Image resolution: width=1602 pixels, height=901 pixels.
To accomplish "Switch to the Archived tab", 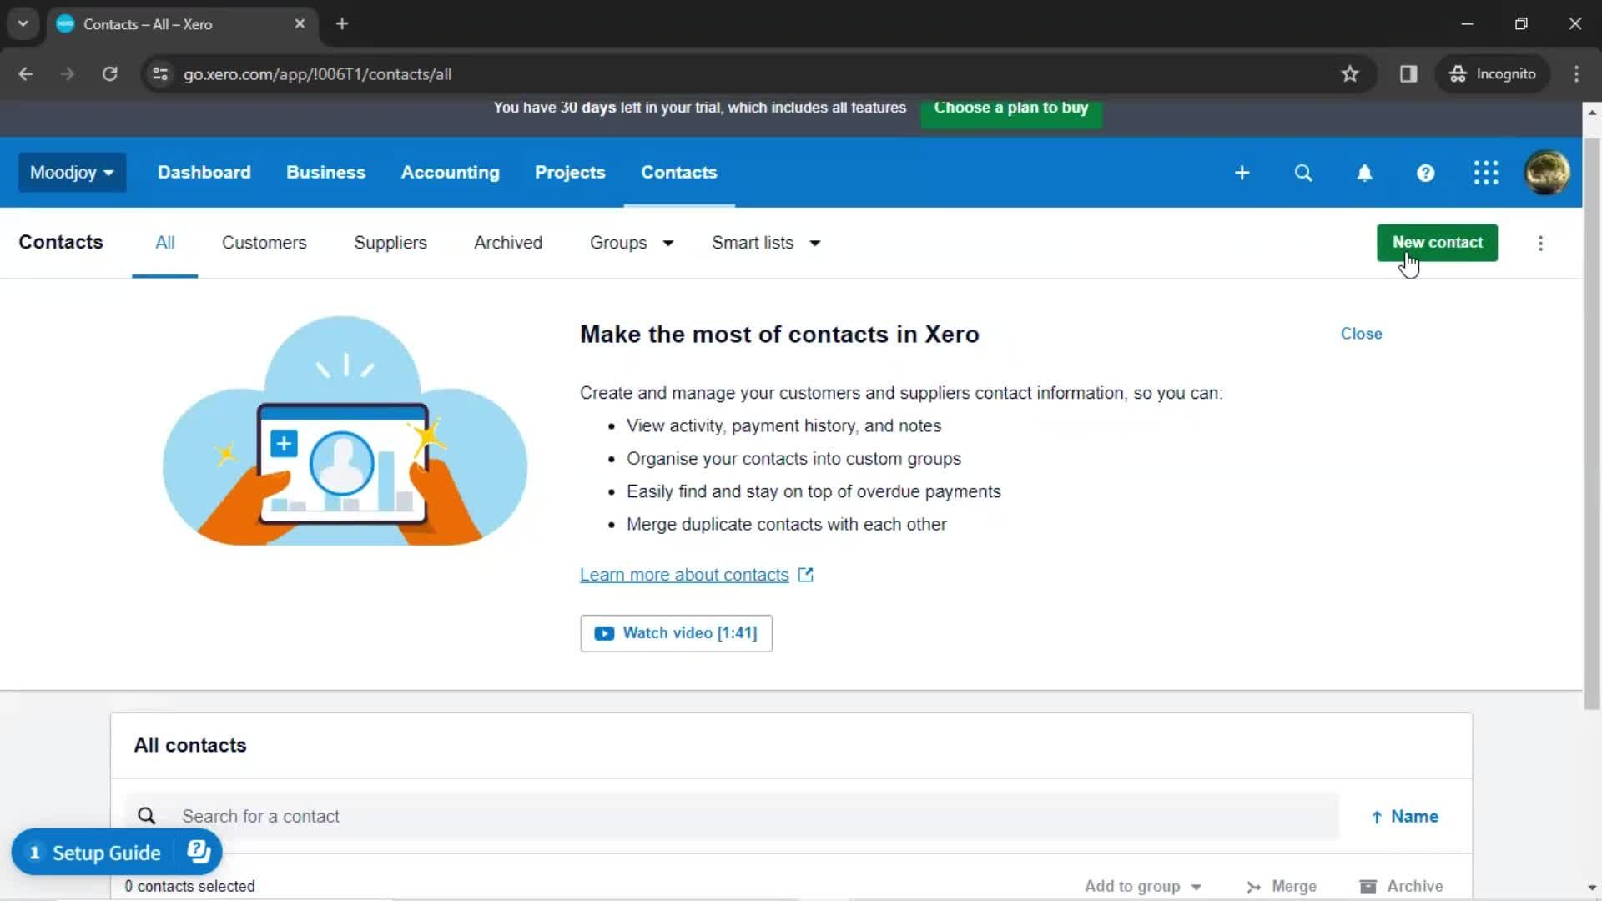I will click(507, 243).
